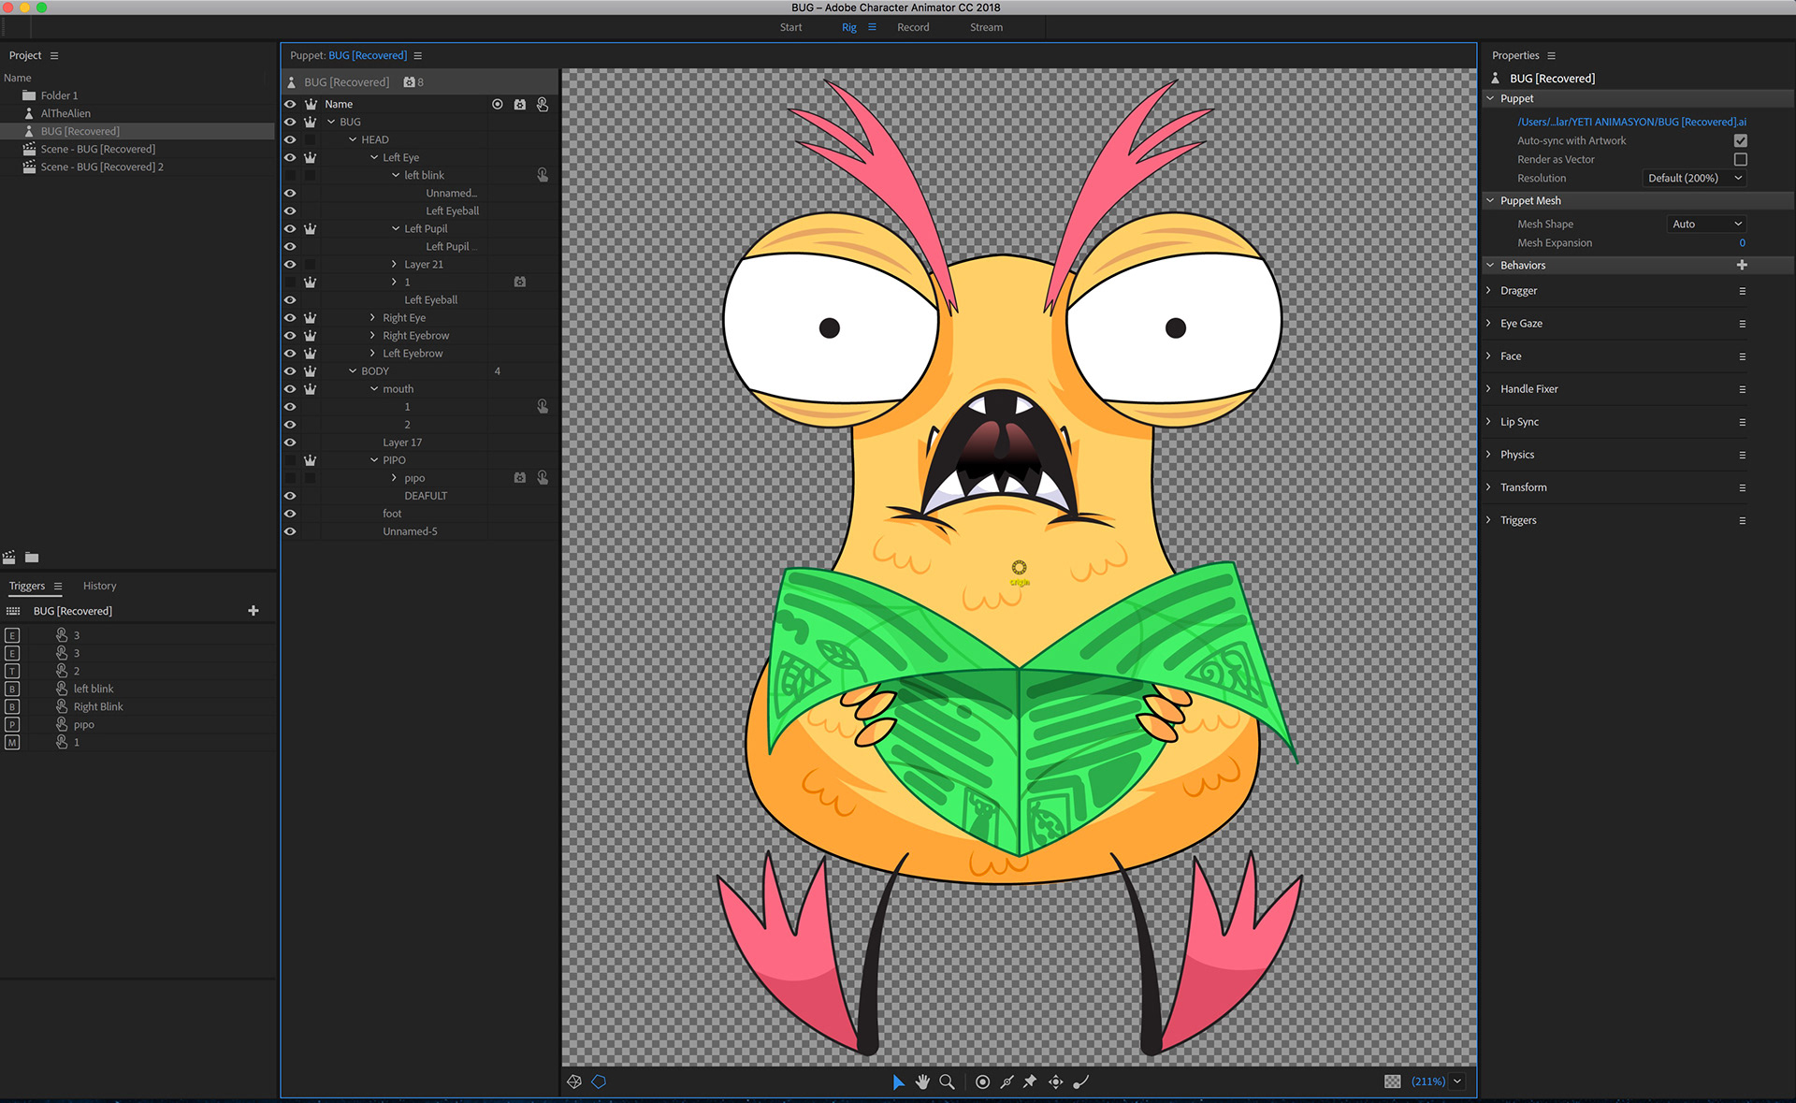The width and height of the screenshot is (1796, 1103).
Task: Collapse the Puppet Mesh section
Action: point(1490,200)
